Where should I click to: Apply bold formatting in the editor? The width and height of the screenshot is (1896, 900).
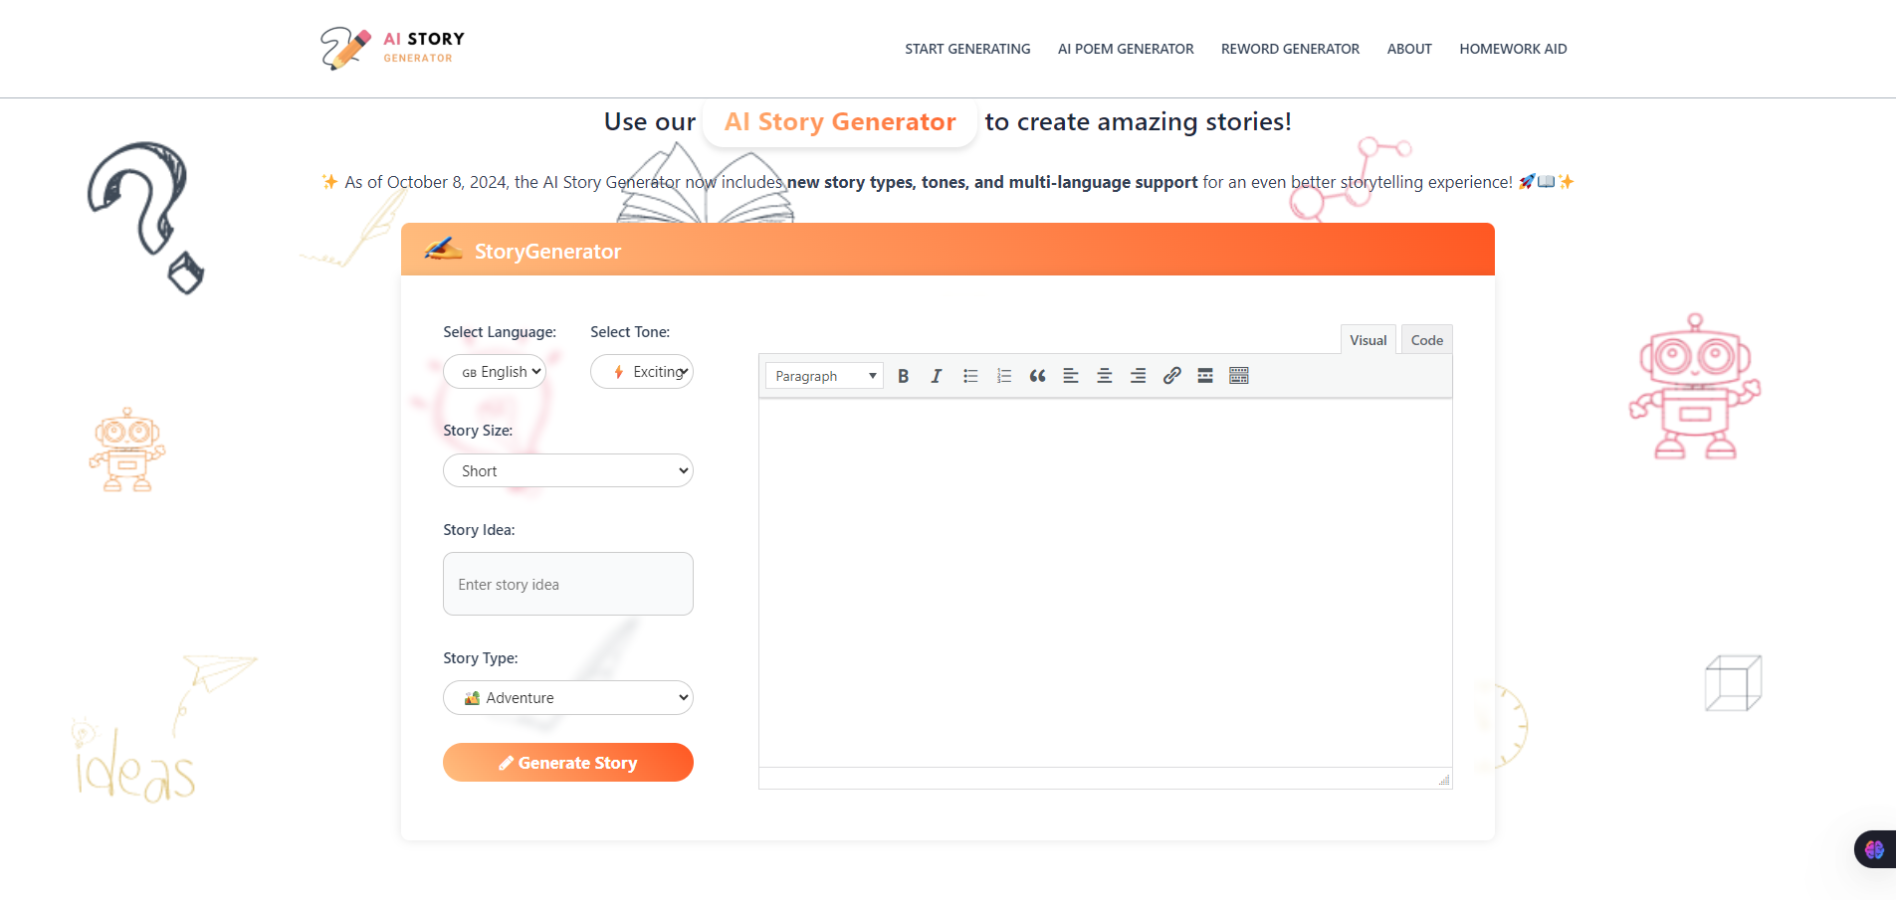pos(903,375)
